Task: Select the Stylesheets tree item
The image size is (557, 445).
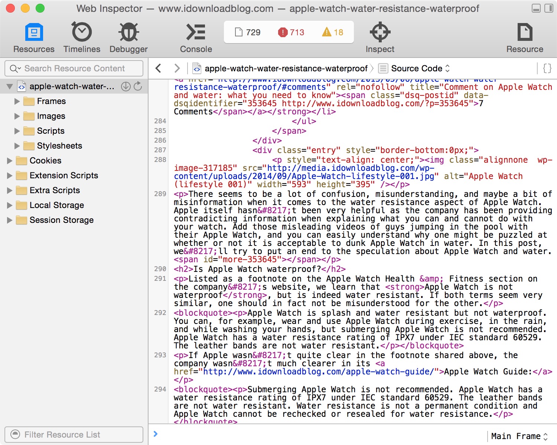Action: click(74, 146)
